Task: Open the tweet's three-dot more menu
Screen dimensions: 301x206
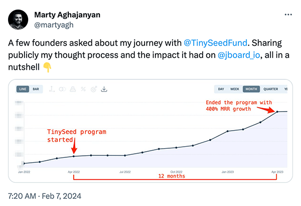Action: coord(288,15)
